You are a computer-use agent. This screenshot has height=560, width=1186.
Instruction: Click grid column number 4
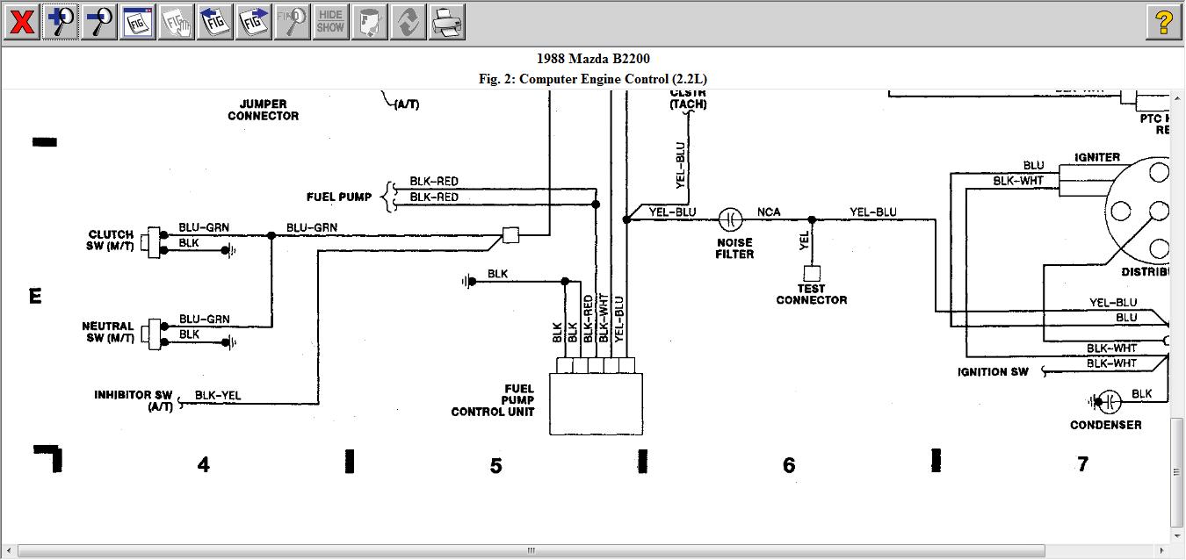point(204,464)
